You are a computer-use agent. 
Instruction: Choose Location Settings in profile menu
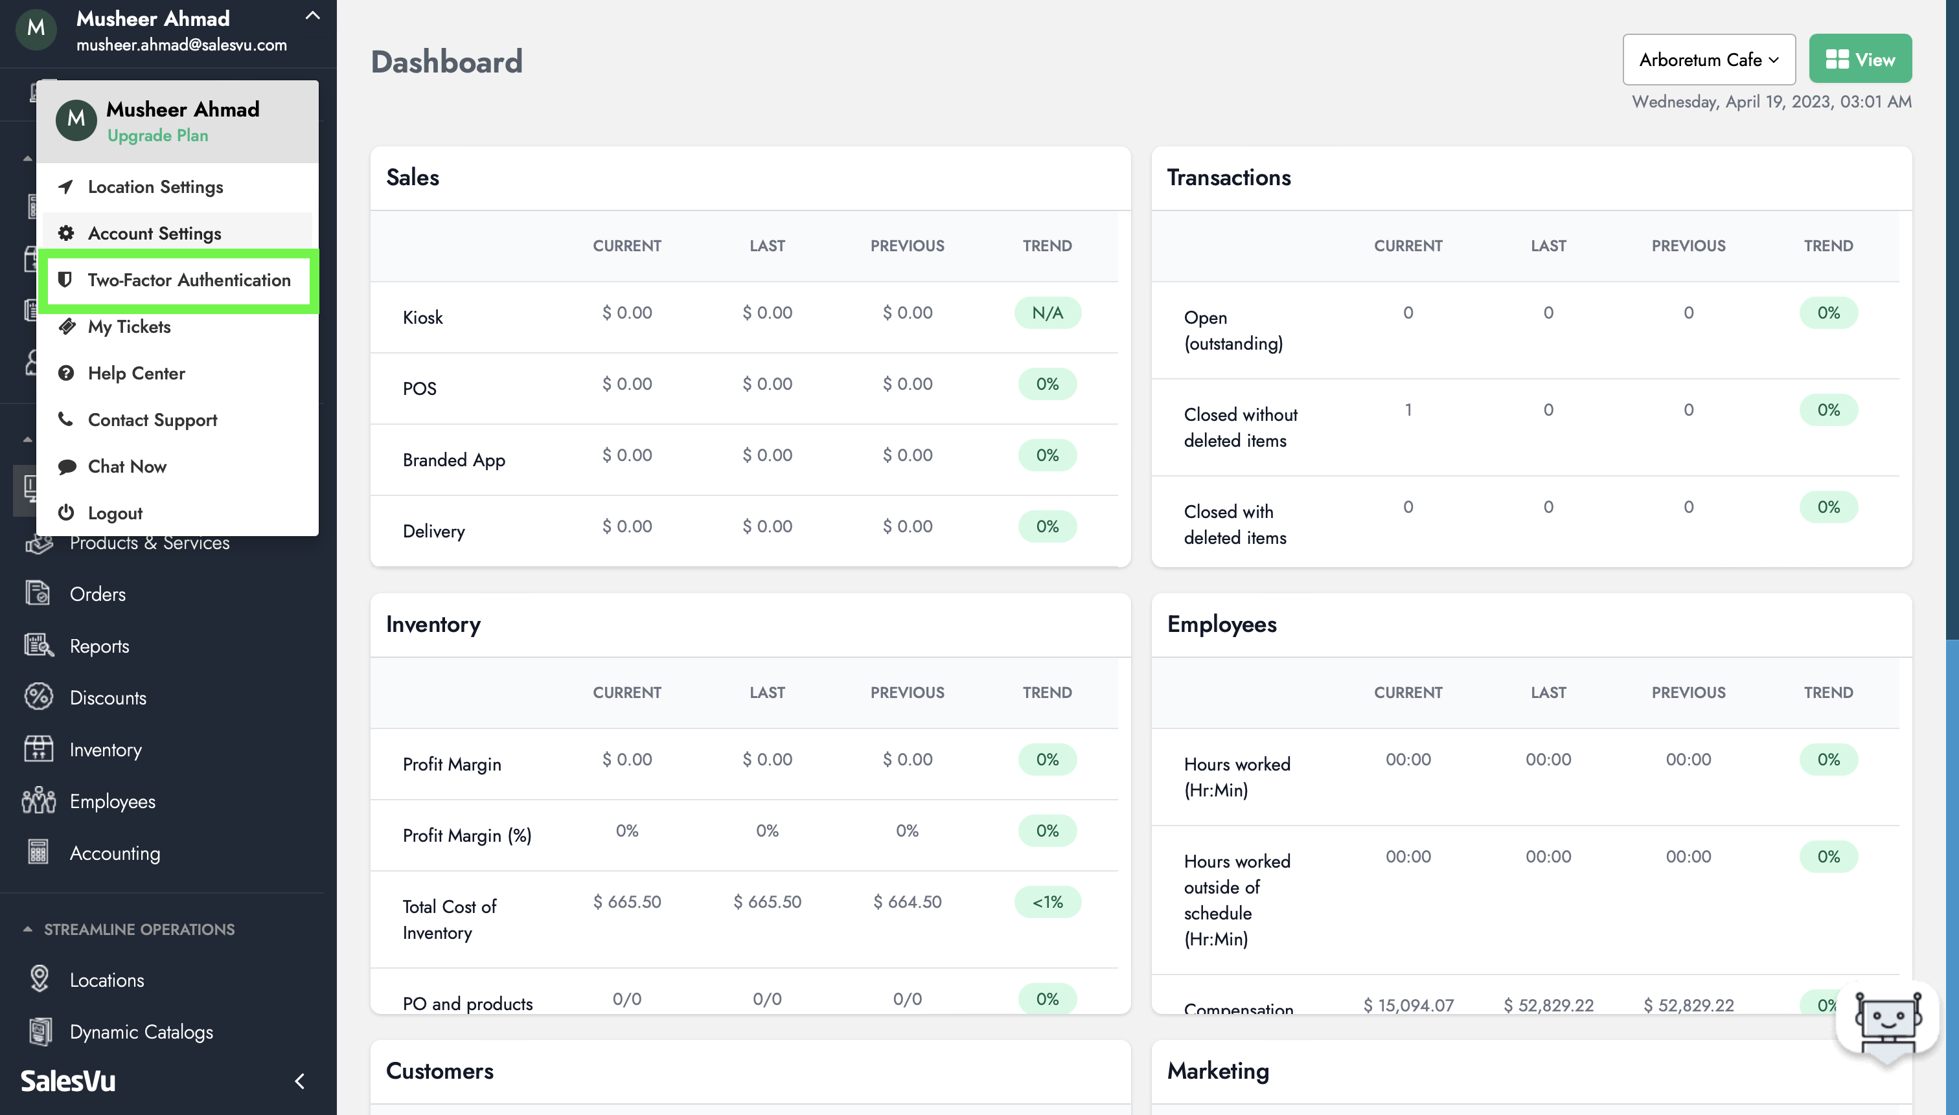point(155,187)
